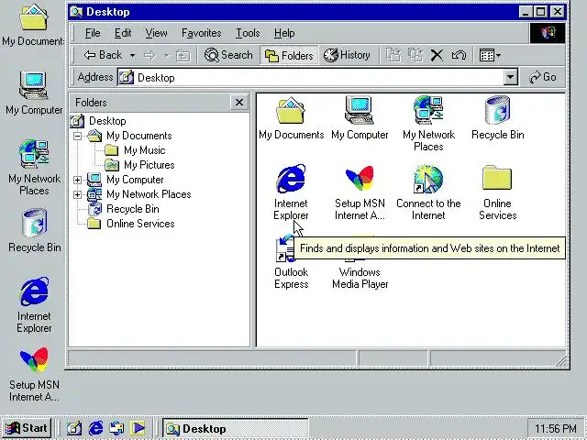The height and width of the screenshot is (440, 587).
Task: Click the Desktop taskbar window button
Action: 235,428
